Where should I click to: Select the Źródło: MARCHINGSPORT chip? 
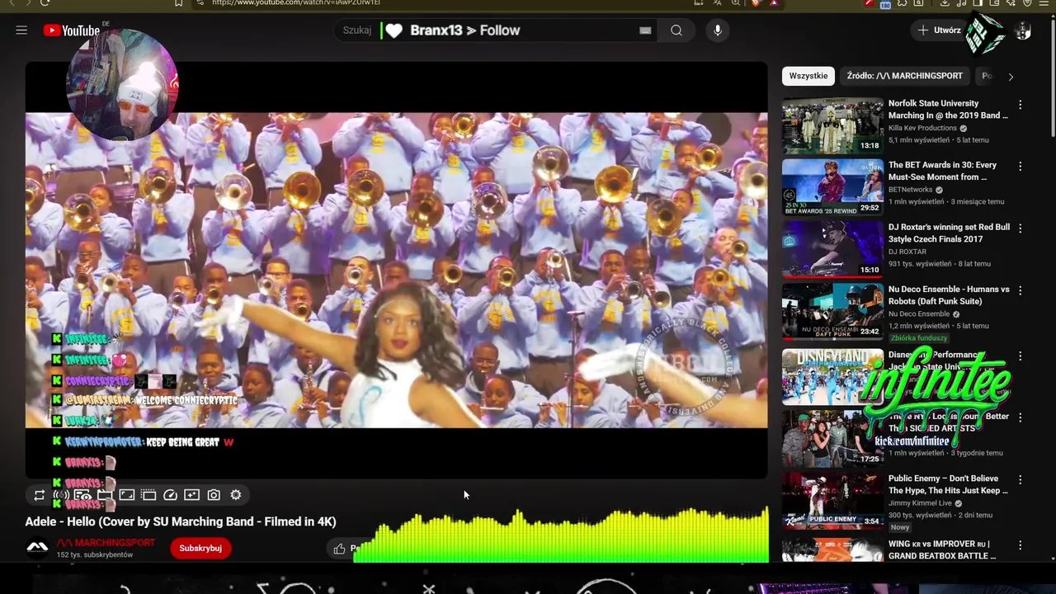click(905, 76)
